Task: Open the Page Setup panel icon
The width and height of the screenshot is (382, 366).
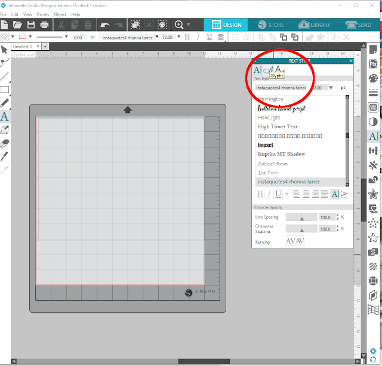Action: [373, 50]
